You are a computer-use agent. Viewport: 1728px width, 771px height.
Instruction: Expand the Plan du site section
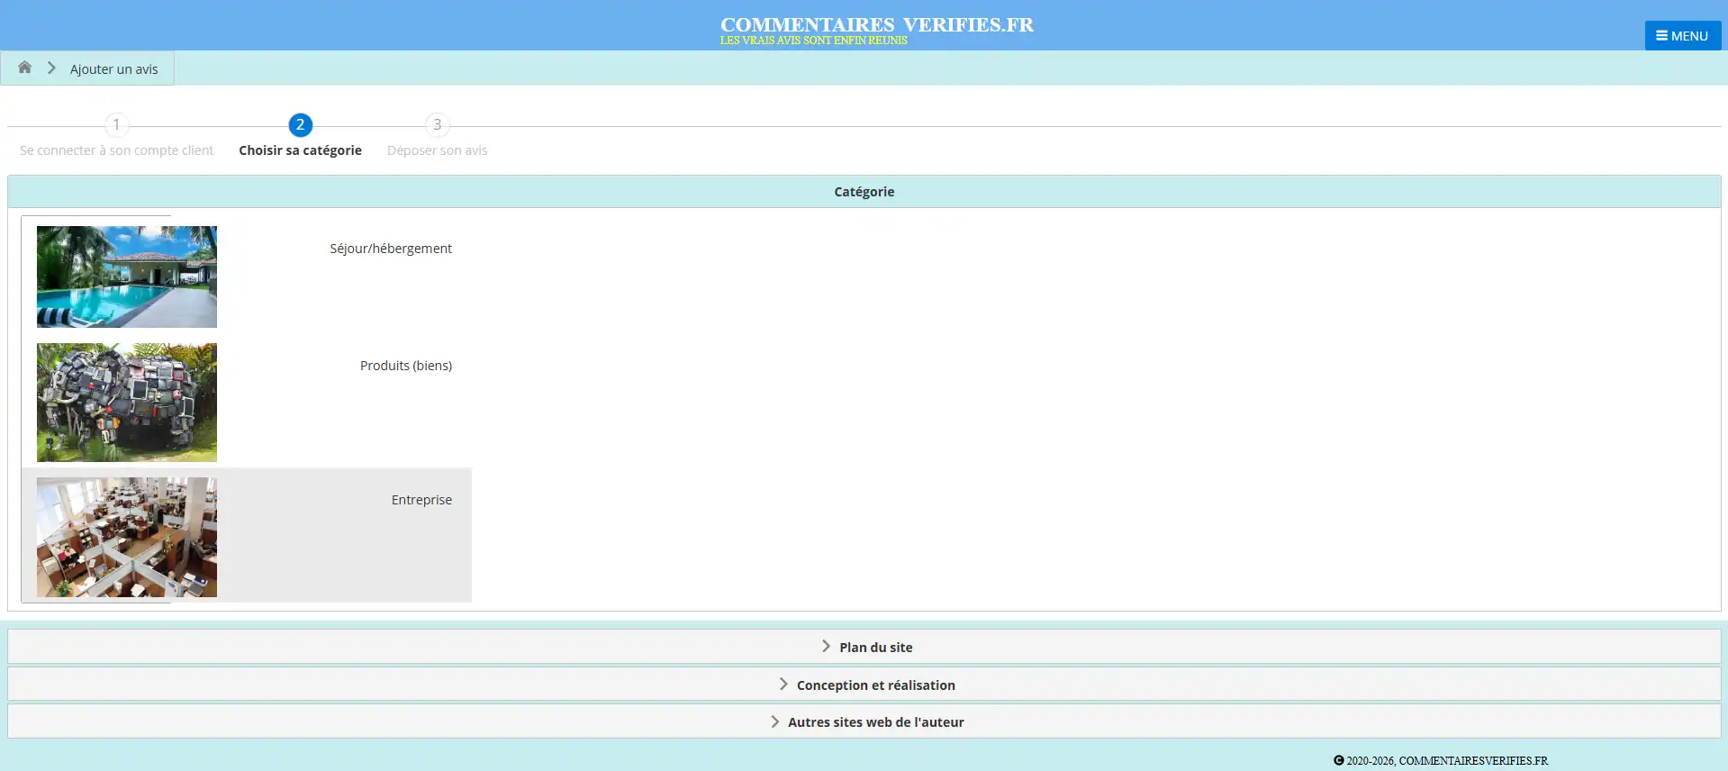864,647
